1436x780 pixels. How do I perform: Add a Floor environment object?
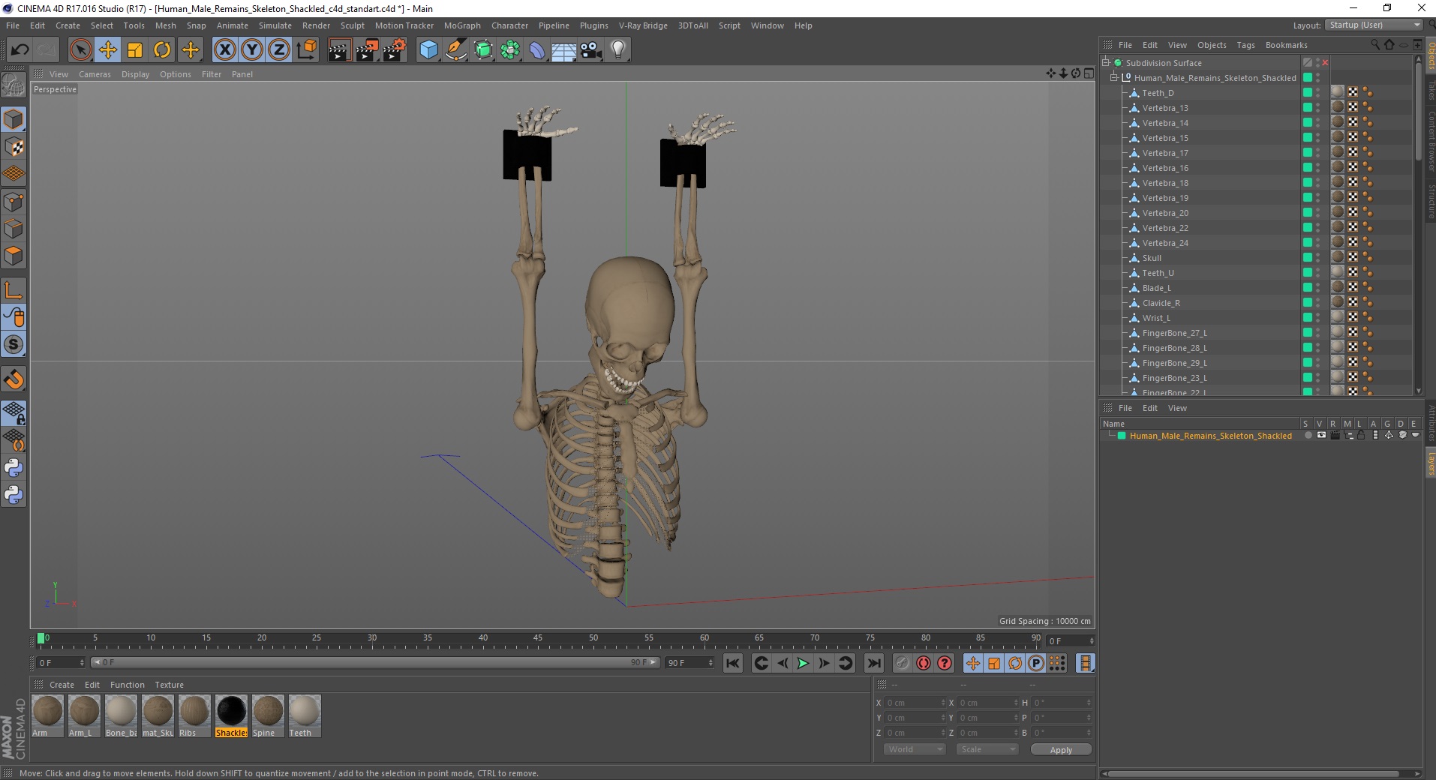[563, 50]
